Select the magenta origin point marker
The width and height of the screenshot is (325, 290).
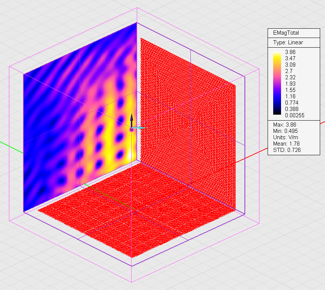tap(132, 130)
